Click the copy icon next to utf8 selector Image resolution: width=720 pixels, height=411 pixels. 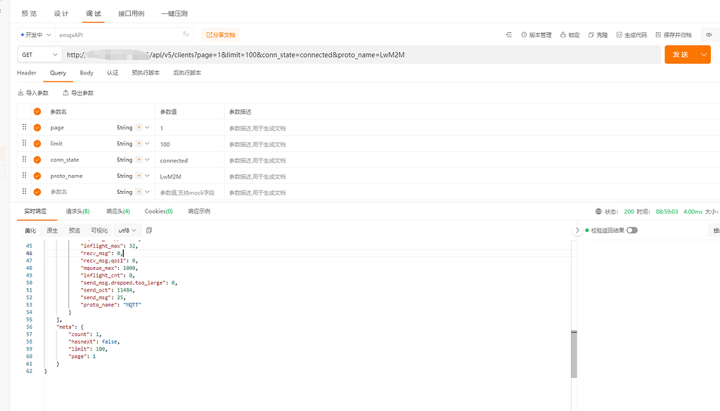pos(148,229)
